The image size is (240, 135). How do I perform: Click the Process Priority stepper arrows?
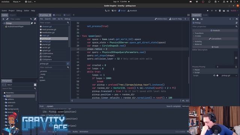(236, 67)
